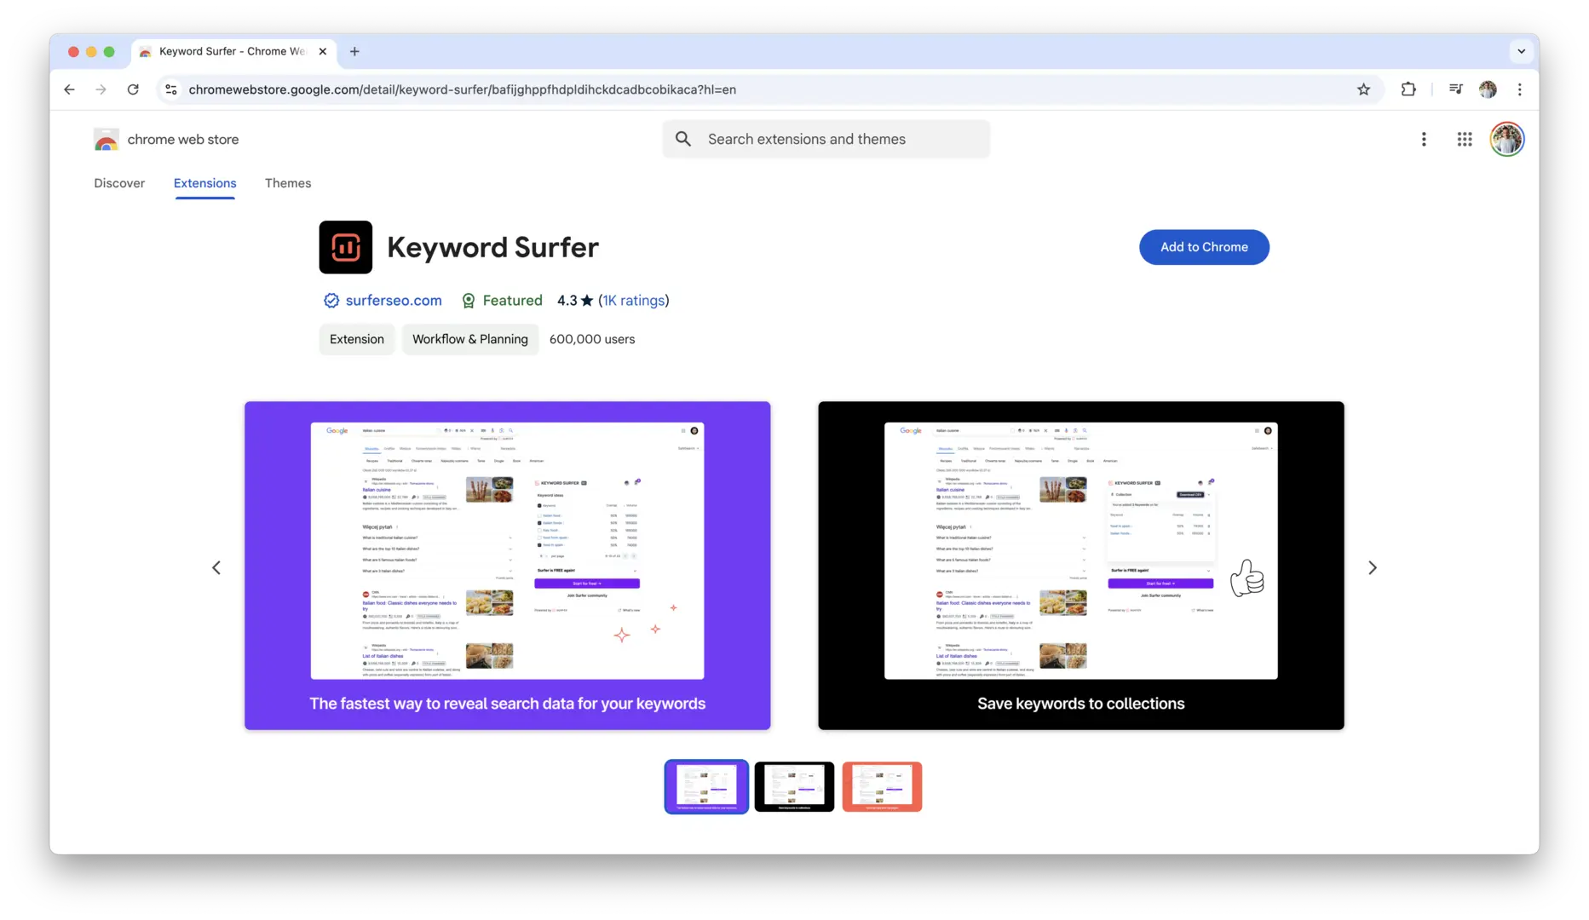This screenshot has width=1589, height=920.
Task: Open the media control toolbar icon
Action: 1455,89
